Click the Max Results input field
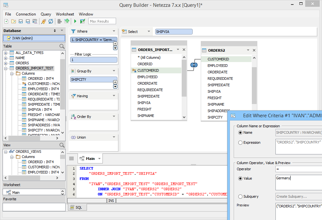Image resolution: width=322 pixels, height=220 pixels. pos(102,21)
